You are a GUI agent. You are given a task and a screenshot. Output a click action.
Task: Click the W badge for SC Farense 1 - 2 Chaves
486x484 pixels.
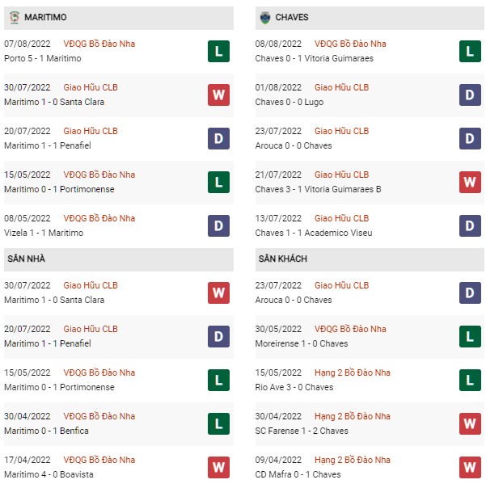pyautogui.click(x=470, y=423)
